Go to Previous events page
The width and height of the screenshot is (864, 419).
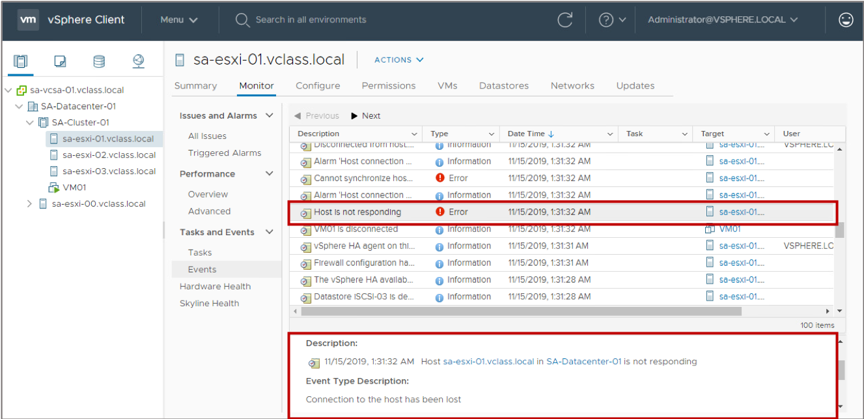(x=316, y=116)
